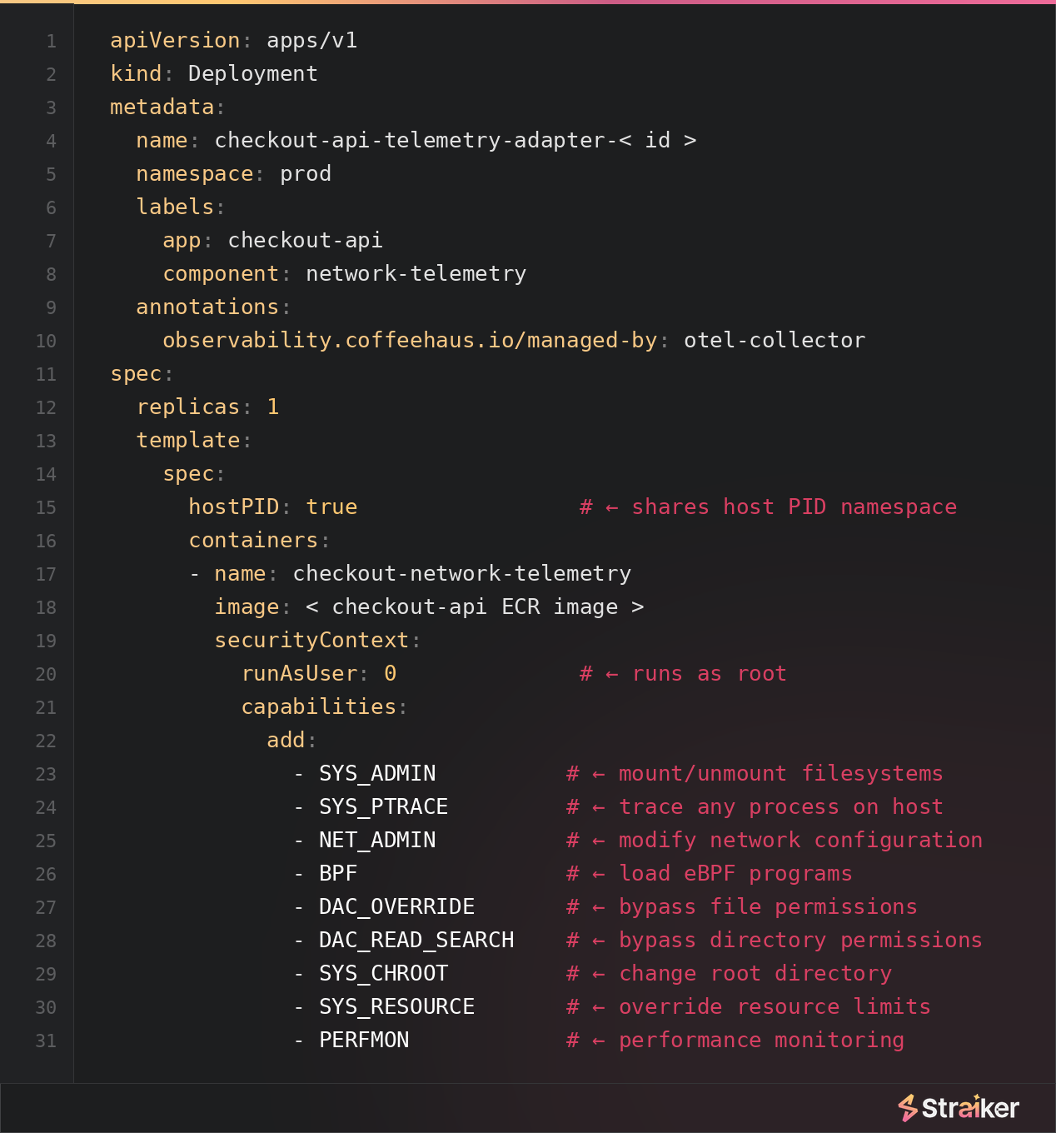Click the metadata key on line 3
Image resolution: width=1056 pixels, height=1133 pixels.
tap(162, 107)
